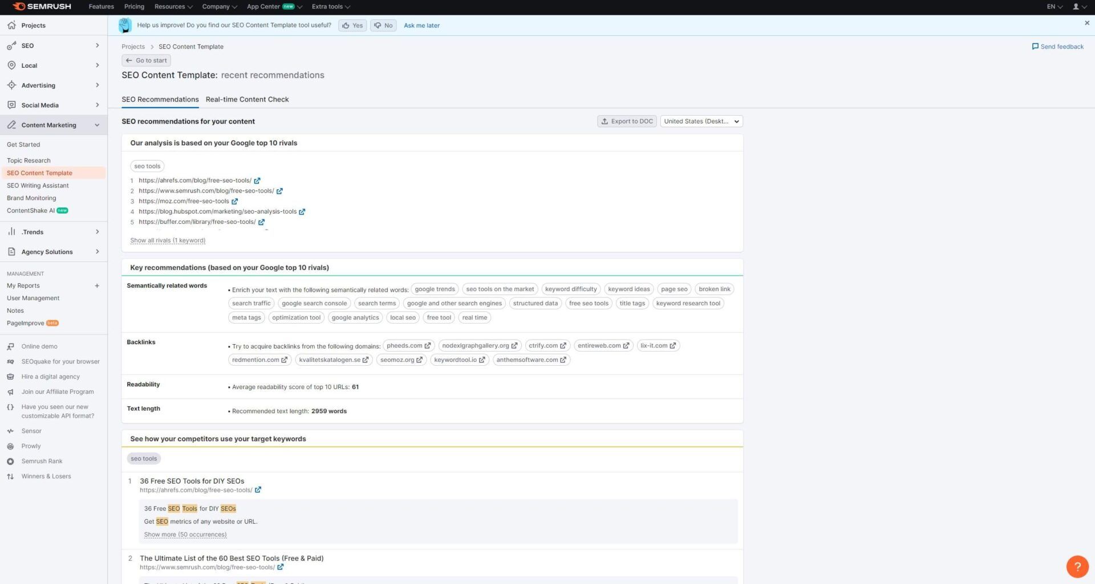Expand the .Trends section chevron
1095x584 pixels.
[x=98, y=232]
